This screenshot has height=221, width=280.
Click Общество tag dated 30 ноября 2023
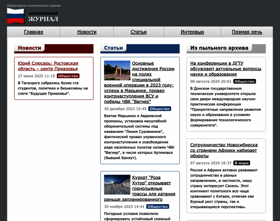(158, 207)
